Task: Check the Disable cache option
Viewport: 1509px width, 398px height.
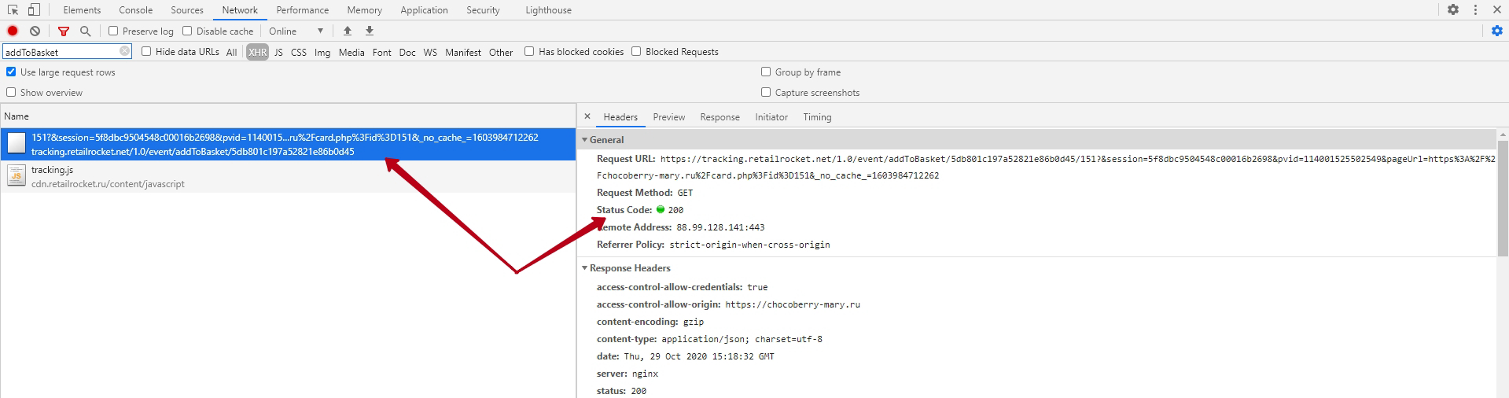Action: pyautogui.click(x=187, y=31)
